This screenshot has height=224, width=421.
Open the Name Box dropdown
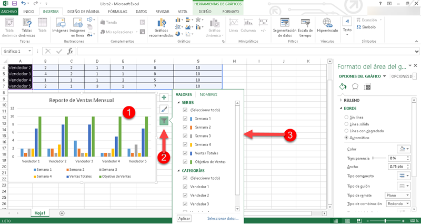pyautogui.click(x=30, y=51)
